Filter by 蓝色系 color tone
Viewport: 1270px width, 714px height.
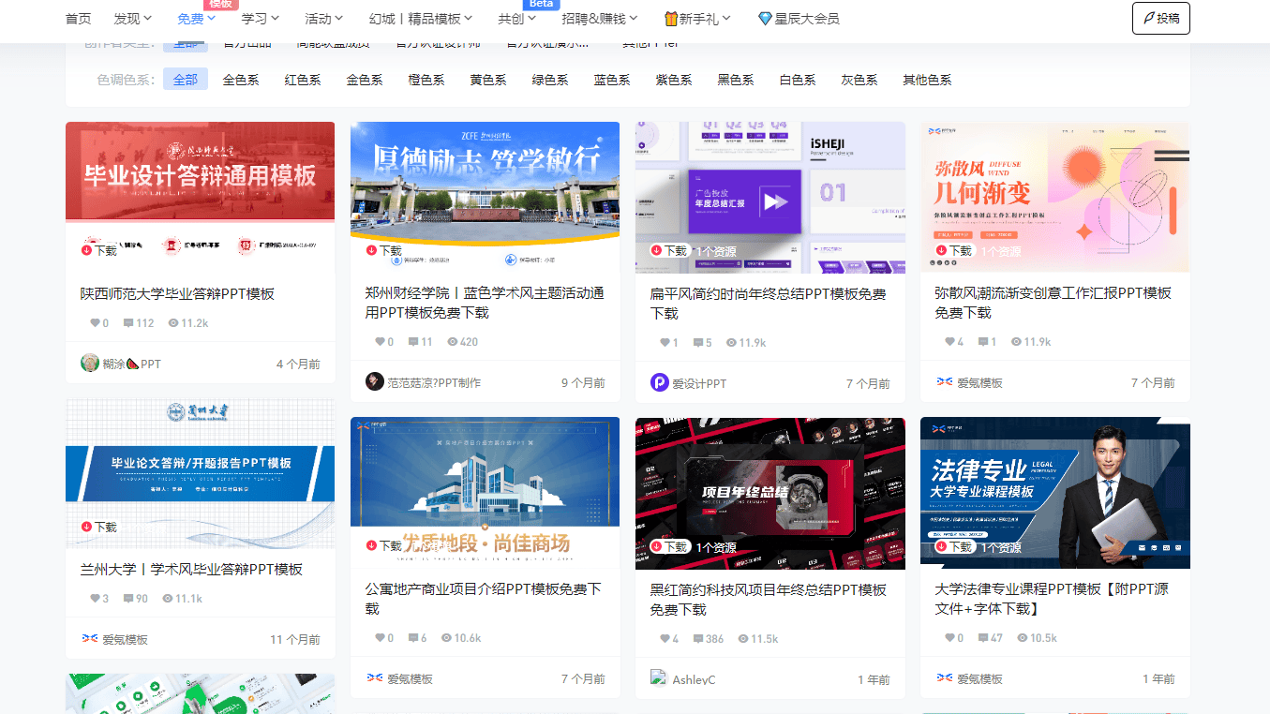click(x=612, y=80)
